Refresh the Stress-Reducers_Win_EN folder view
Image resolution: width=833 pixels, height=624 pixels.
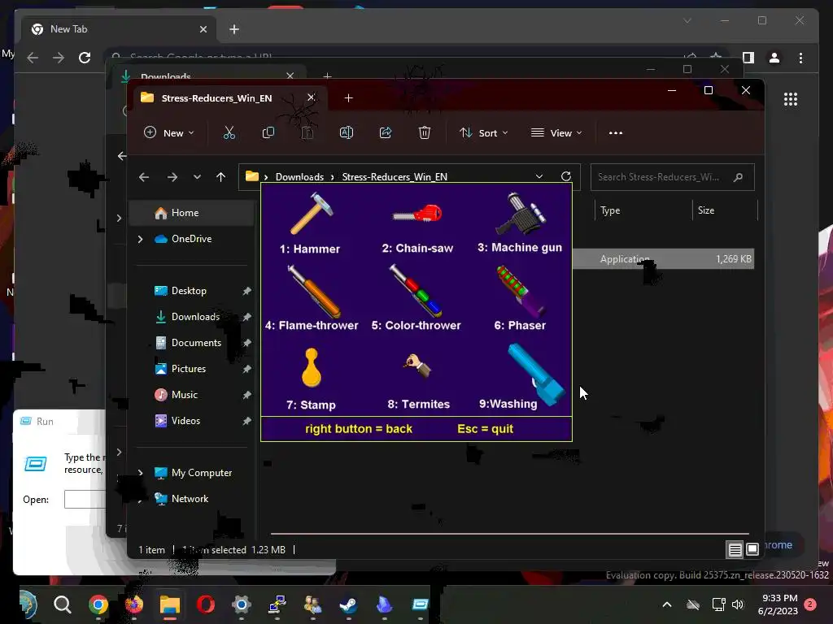(x=566, y=176)
